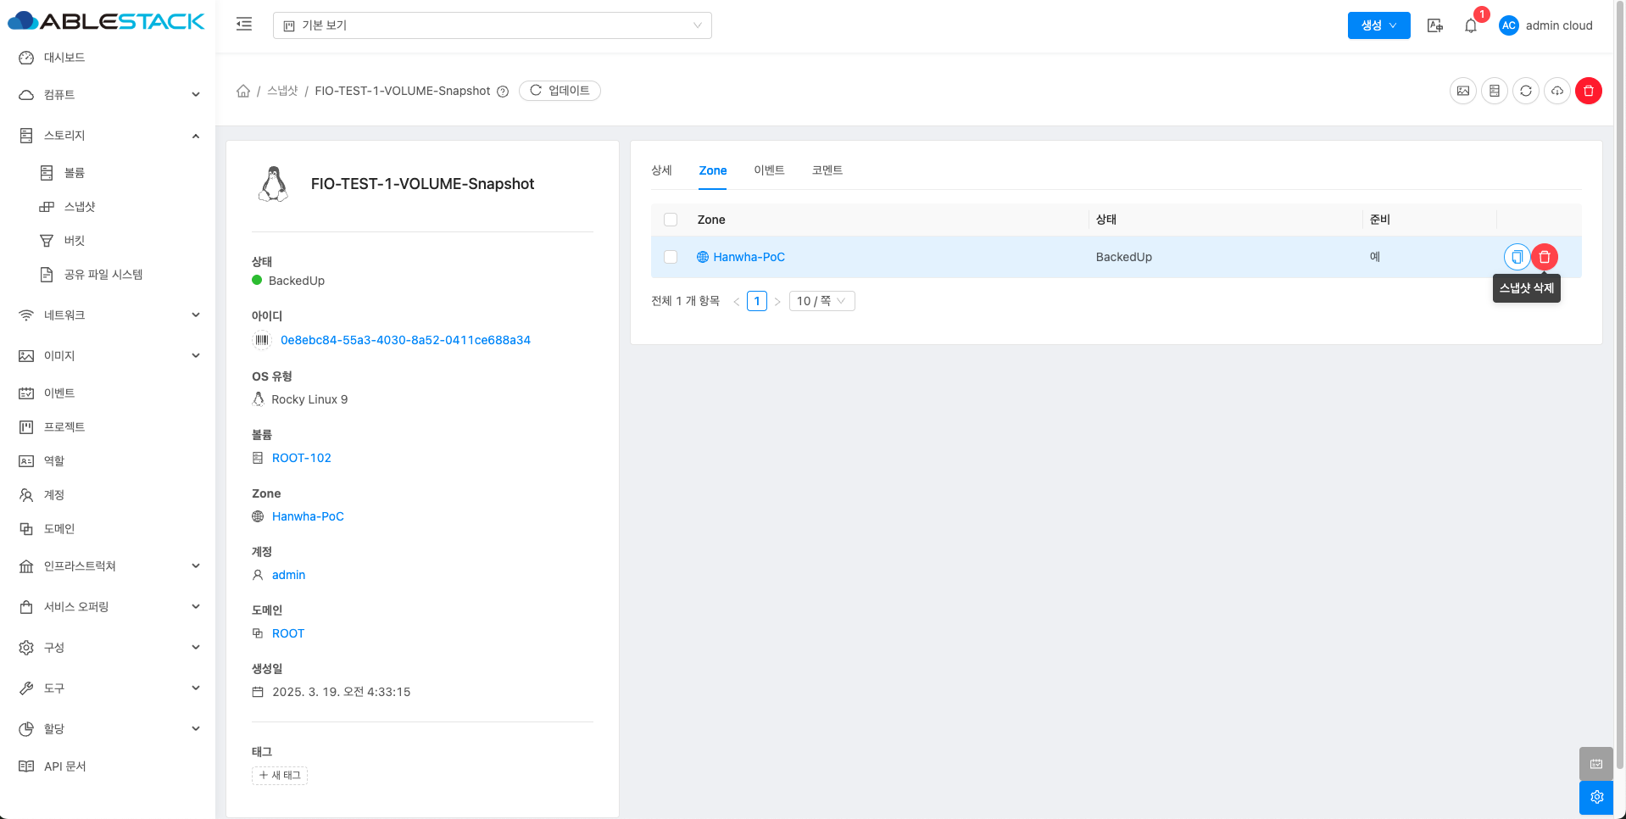The height and width of the screenshot is (819, 1626).
Task: Check the Hanwha-PoC row checkbox
Action: [x=671, y=257]
